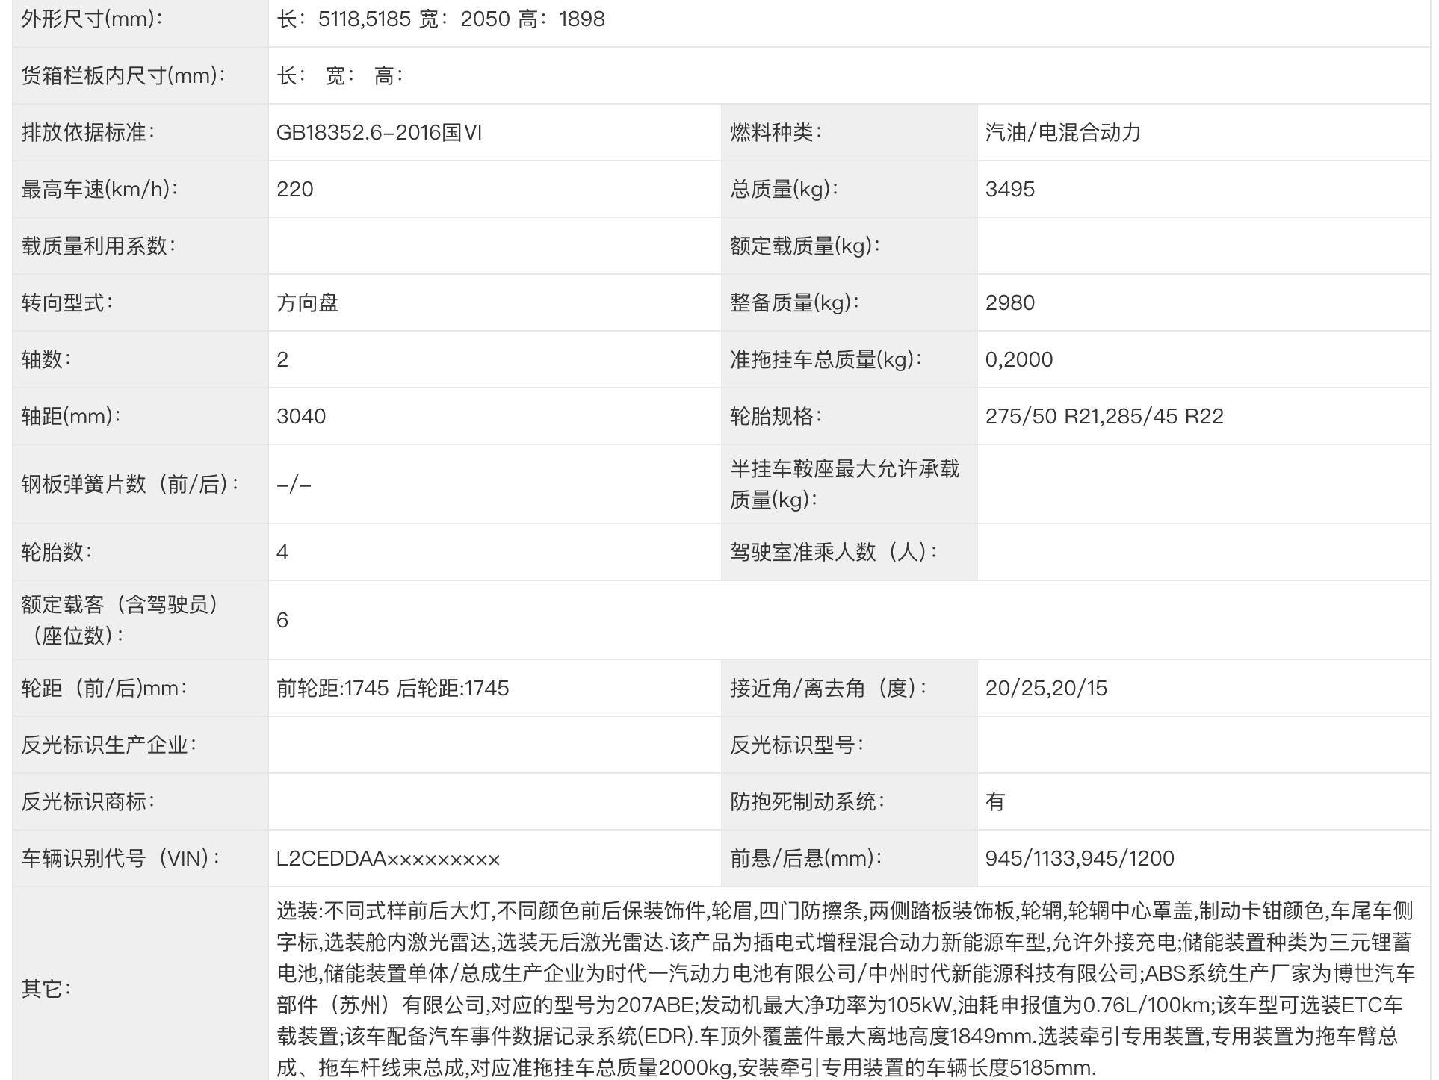
Task: Select wheelbase value 3040
Action: 301,417
